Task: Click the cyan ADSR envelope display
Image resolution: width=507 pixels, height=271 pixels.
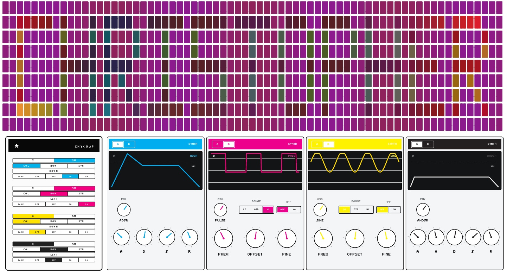Action: 155,170
